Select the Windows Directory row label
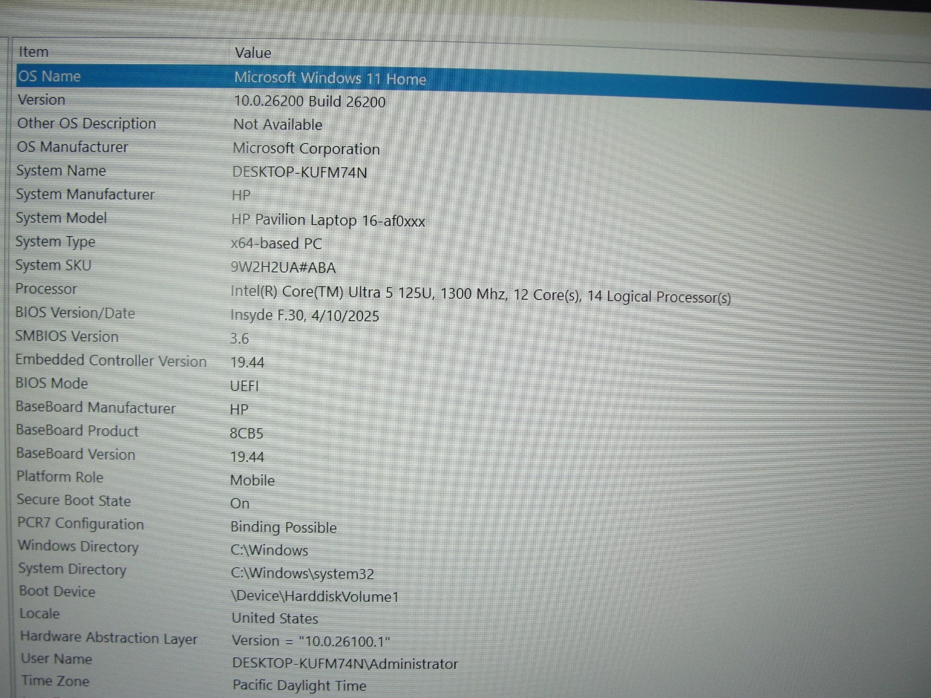 tap(79, 547)
